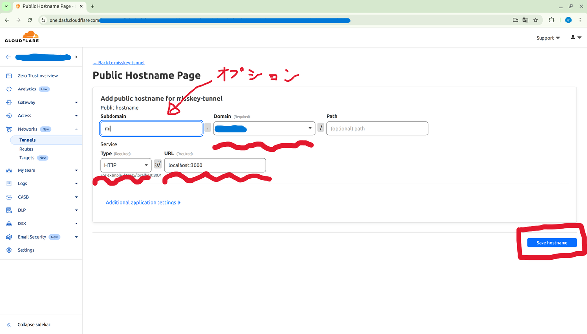Click the Save hostname button
The image size is (587, 334).
pos(552,243)
